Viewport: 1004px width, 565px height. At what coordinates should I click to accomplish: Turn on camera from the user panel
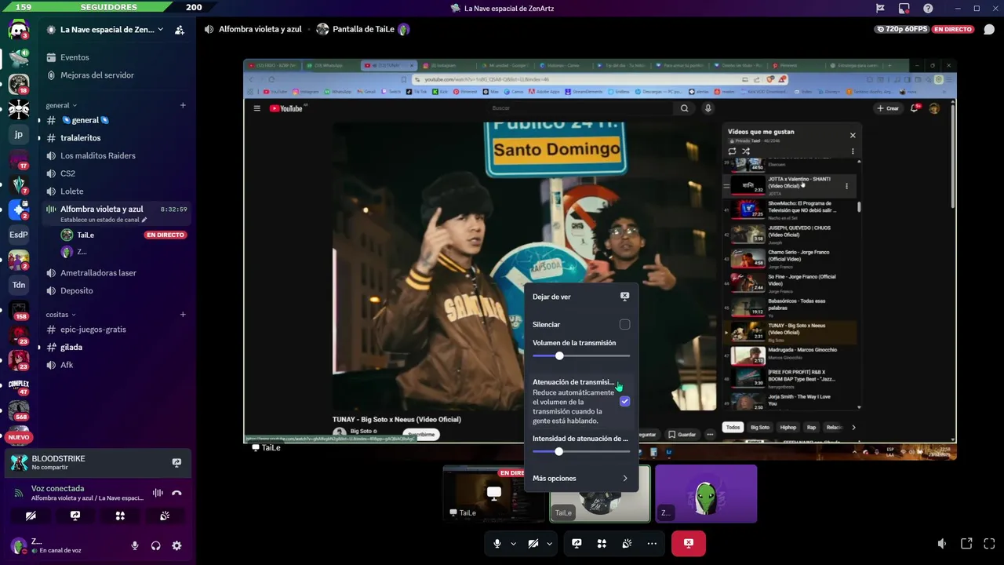tap(31, 516)
